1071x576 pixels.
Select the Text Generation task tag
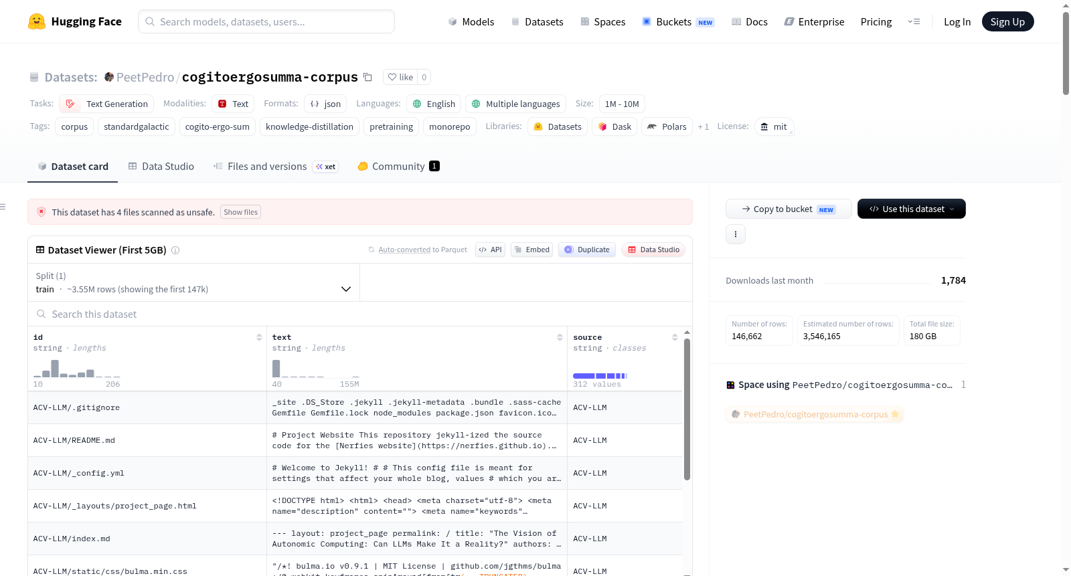pos(106,104)
